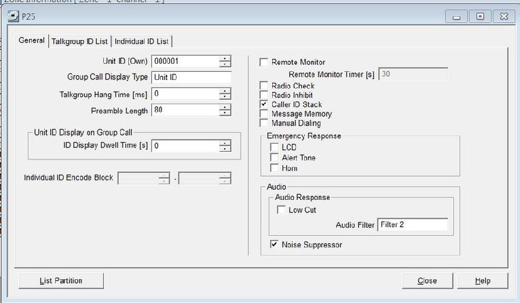Check the Alert Tone emergency response option
520x303 pixels.
coord(274,157)
